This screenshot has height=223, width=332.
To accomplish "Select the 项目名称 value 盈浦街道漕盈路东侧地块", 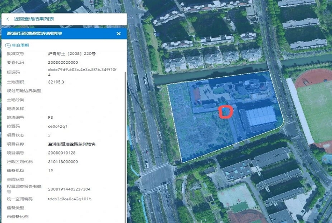I will point(72,144).
